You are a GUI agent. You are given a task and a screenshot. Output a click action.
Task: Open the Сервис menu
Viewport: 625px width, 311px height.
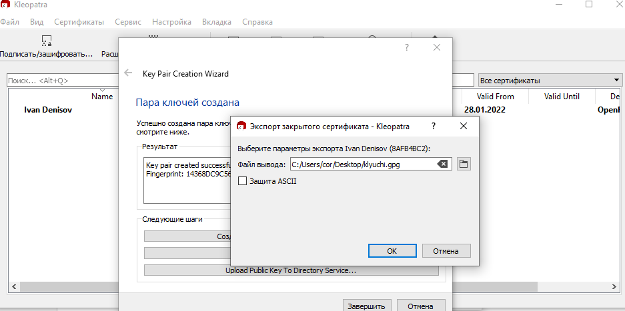coord(128,22)
